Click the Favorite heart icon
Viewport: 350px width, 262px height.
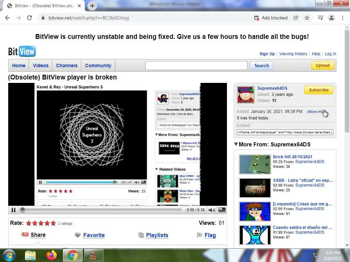[78, 235]
